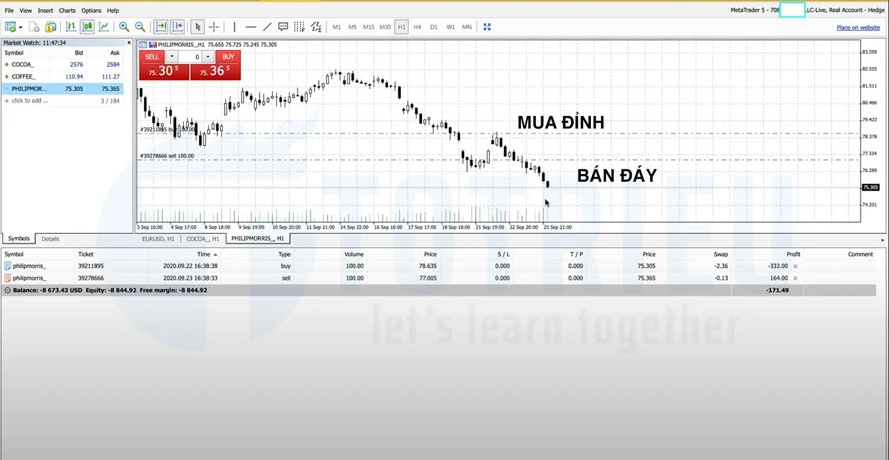Select the trendline drawing tool
This screenshot has width=889, height=460.
267,27
